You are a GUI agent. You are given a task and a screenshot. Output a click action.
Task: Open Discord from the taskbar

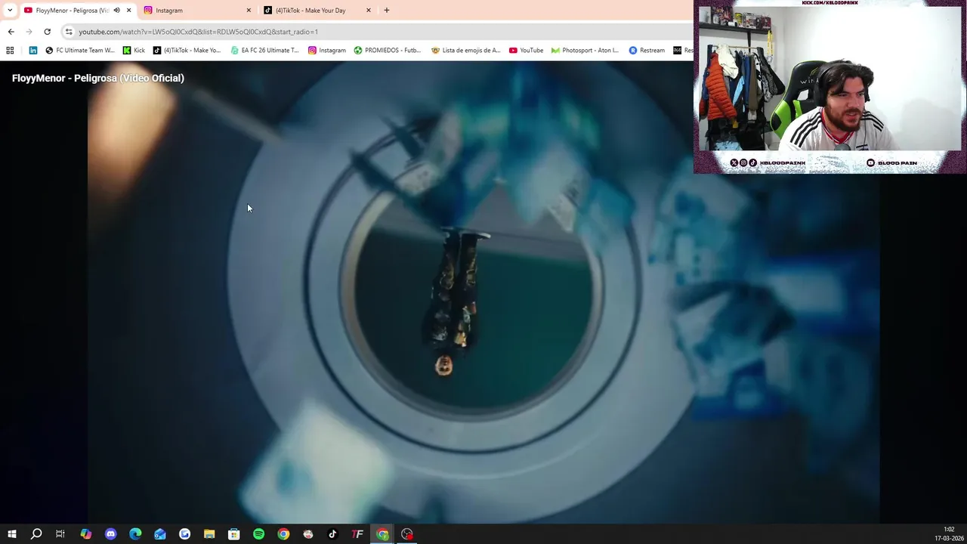(110, 534)
